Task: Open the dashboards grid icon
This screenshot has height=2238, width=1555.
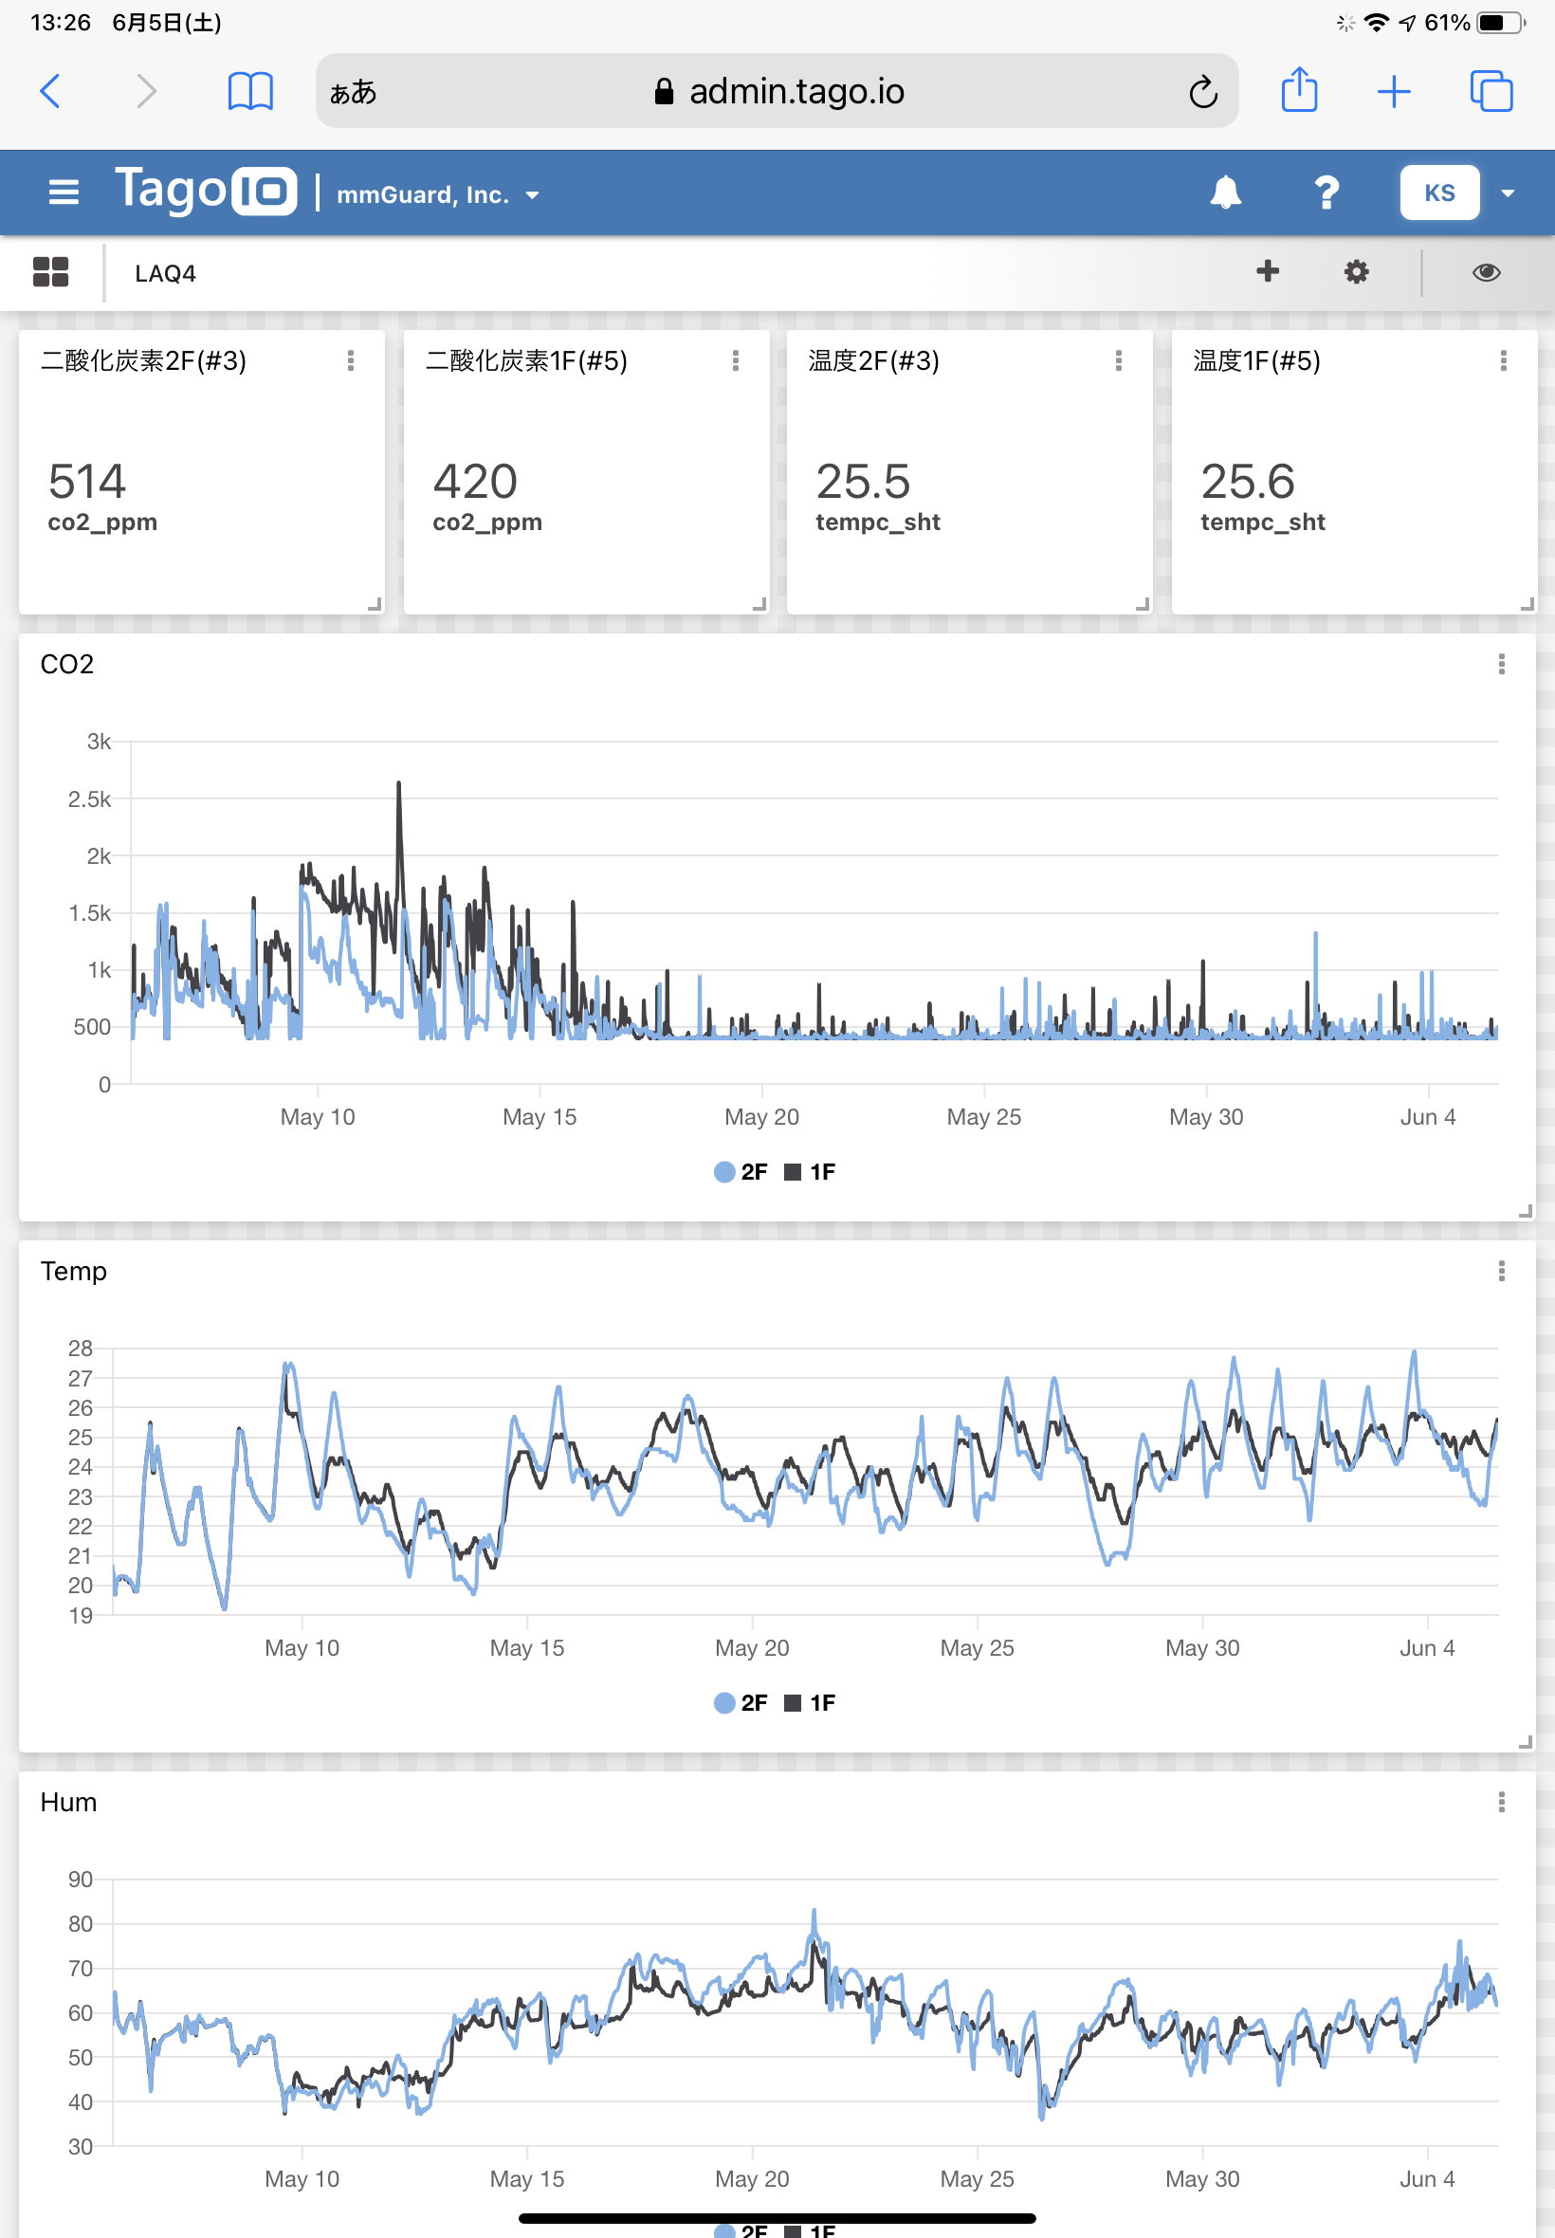Action: [50, 273]
